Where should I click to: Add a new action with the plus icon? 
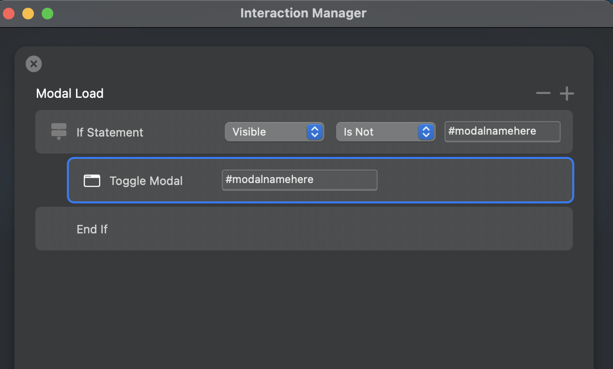pos(567,93)
